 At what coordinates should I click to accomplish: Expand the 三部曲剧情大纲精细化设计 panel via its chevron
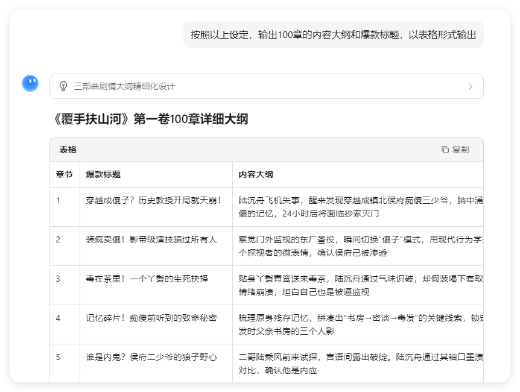[x=471, y=86]
